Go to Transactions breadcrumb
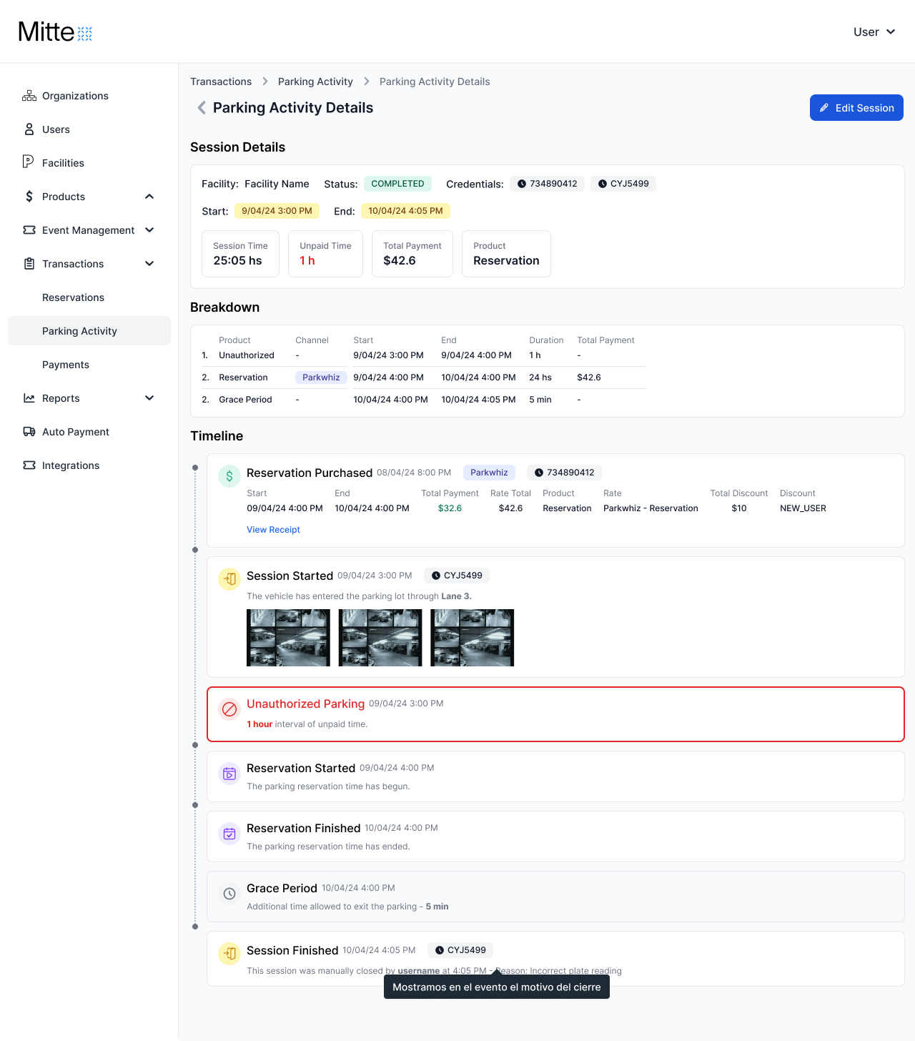This screenshot has height=1041, width=915. (221, 82)
